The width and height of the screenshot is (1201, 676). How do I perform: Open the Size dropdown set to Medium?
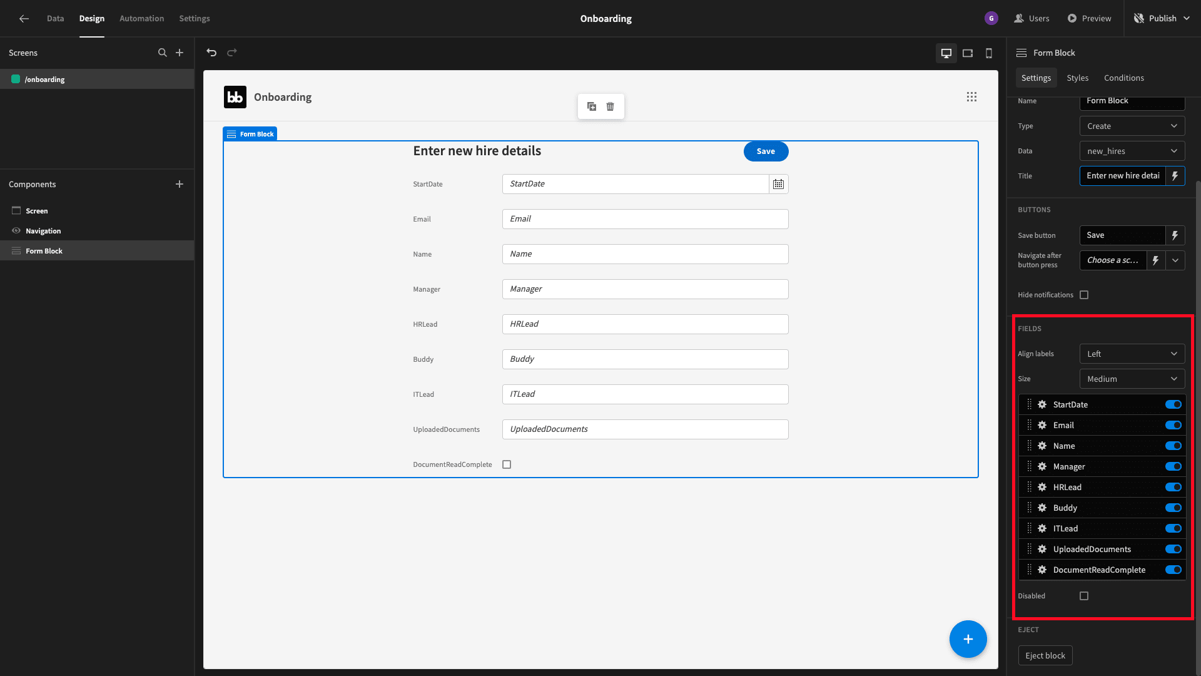click(1132, 379)
